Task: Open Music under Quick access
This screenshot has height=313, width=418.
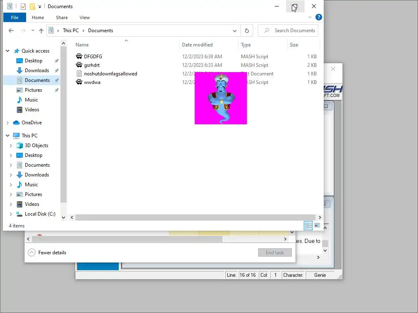Action: coord(31,100)
